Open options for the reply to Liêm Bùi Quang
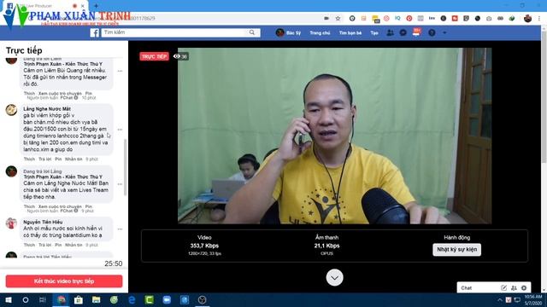The height and width of the screenshot is (307, 547). point(120,71)
